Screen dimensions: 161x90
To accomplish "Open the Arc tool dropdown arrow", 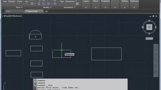I will point(27,3).
